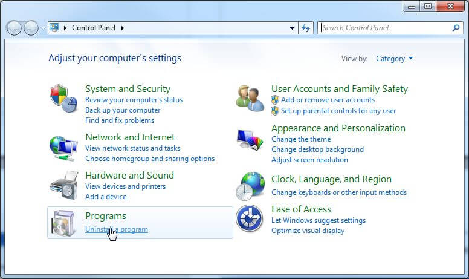Click Adjust screen resolution link
The height and width of the screenshot is (279, 469).
tap(309, 160)
